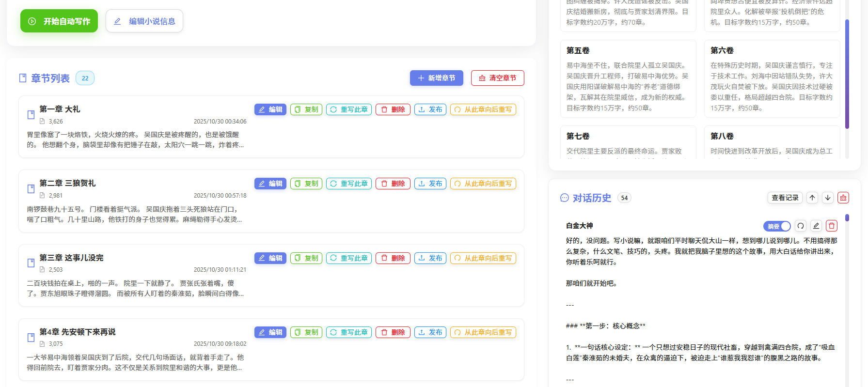This screenshot has width=868, height=387.
Task: Click 清空章节 to clear all chapters
Action: pyautogui.click(x=498, y=78)
